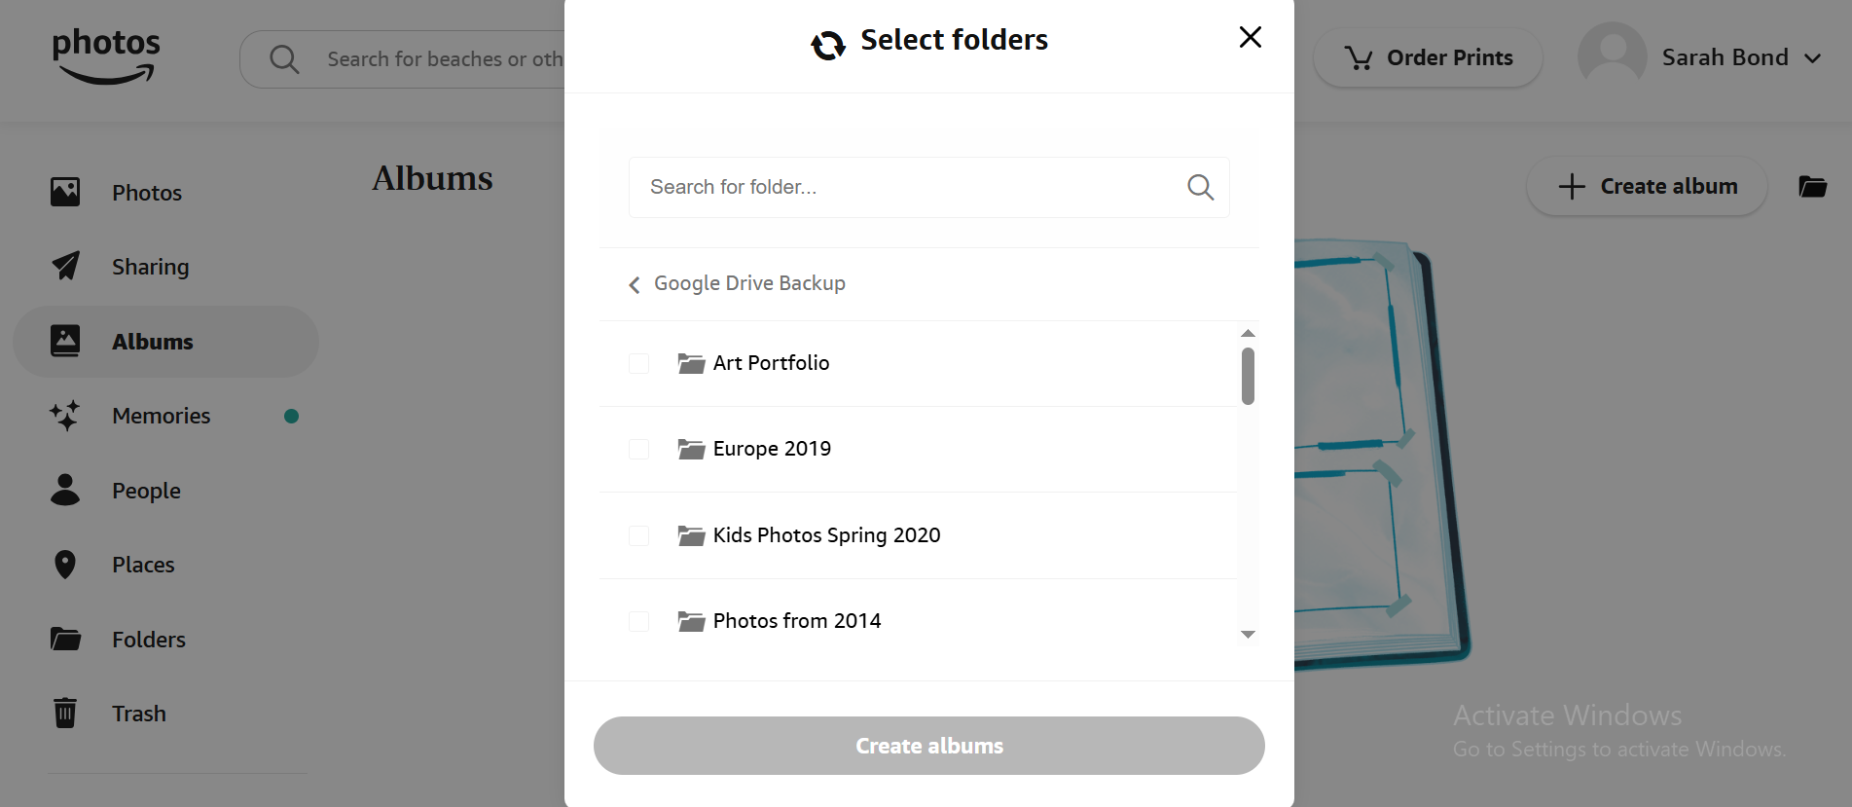Image resolution: width=1852 pixels, height=807 pixels.
Task: Open the Photos sidebar item
Action: coord(146,193)
